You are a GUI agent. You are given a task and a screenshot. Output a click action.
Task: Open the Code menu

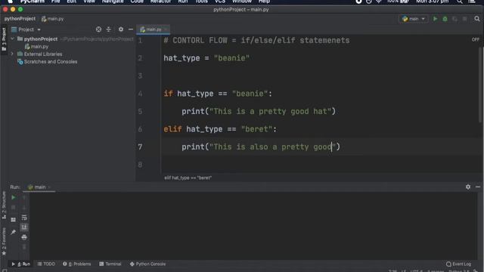(137, 2)
